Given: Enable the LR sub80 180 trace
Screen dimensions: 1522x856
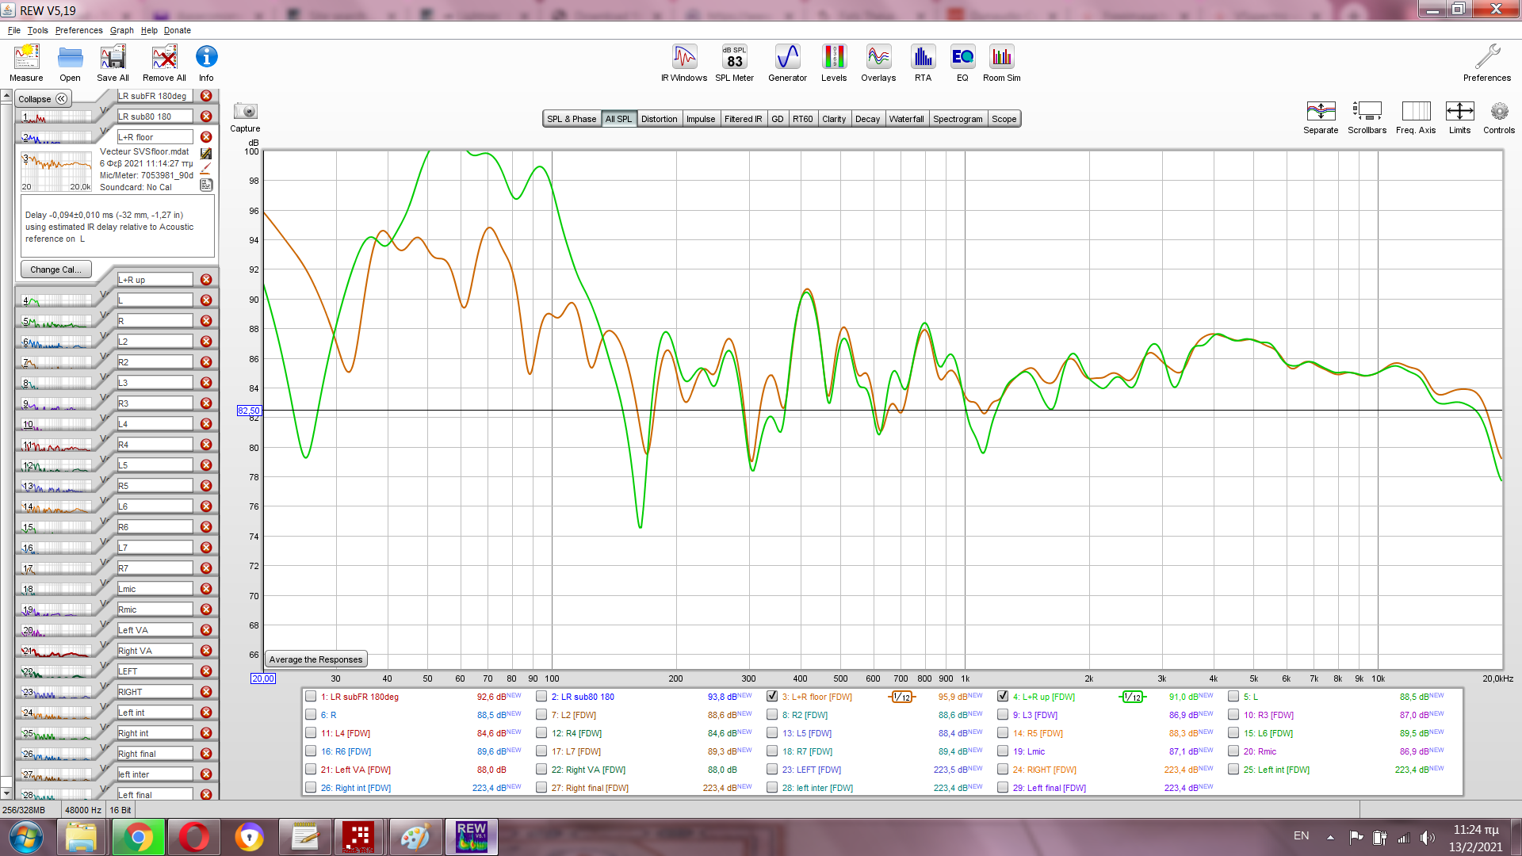Looking at the screenshot, I should click(541, 697).
